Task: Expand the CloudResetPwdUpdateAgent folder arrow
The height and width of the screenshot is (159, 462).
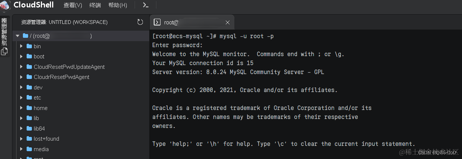Action: (x=21, y=67)
